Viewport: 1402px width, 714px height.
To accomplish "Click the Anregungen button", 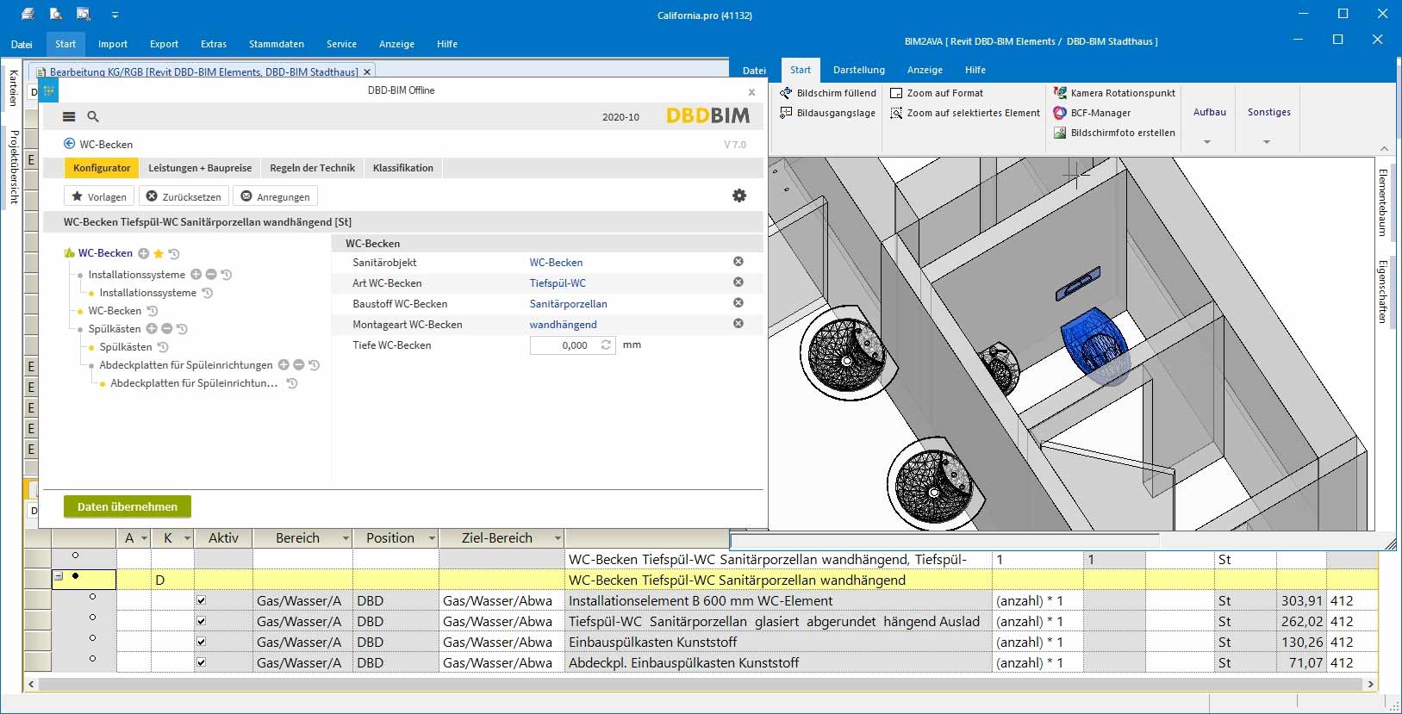I will (276, 196).
